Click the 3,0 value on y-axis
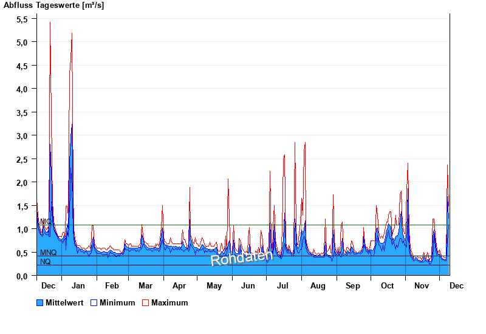The width and height of the screenshot is (486, 334). pyautogui.click(x=22, y=135)
